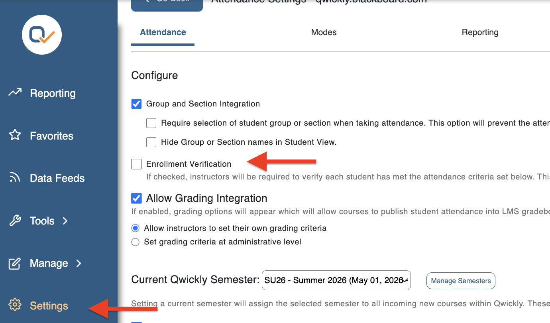Image resolution: width=550 pixels, height=323 pixels.
Task: Click the Tools wrench icon
Action: pos(15,221)
